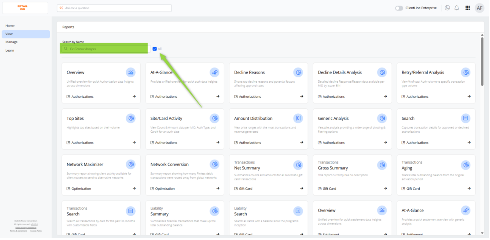Screen dimensions: 490x240
Task: Click the Cookie Policy link
Action: coord(36,231)
